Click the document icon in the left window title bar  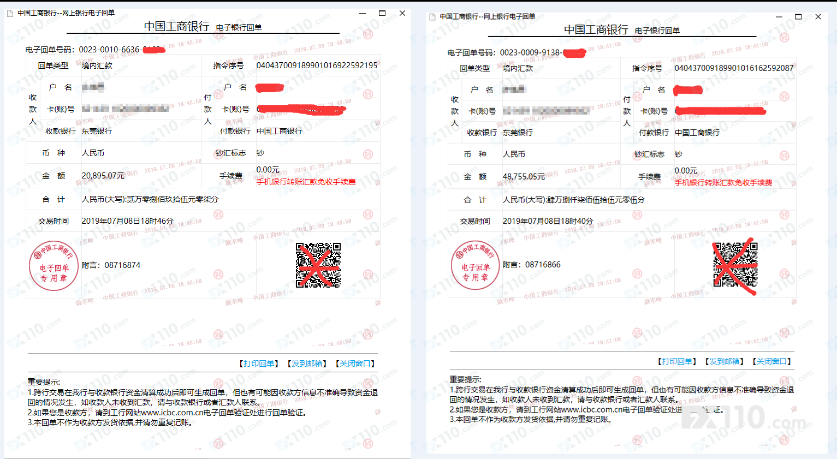pyautogui.click(x=10, y=13)
